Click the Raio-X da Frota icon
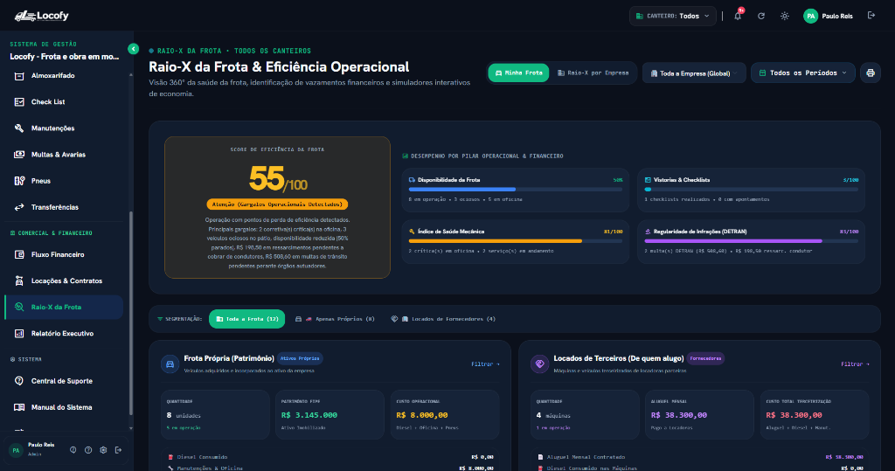This screenshot has height=471, width=895. (19, 307)
